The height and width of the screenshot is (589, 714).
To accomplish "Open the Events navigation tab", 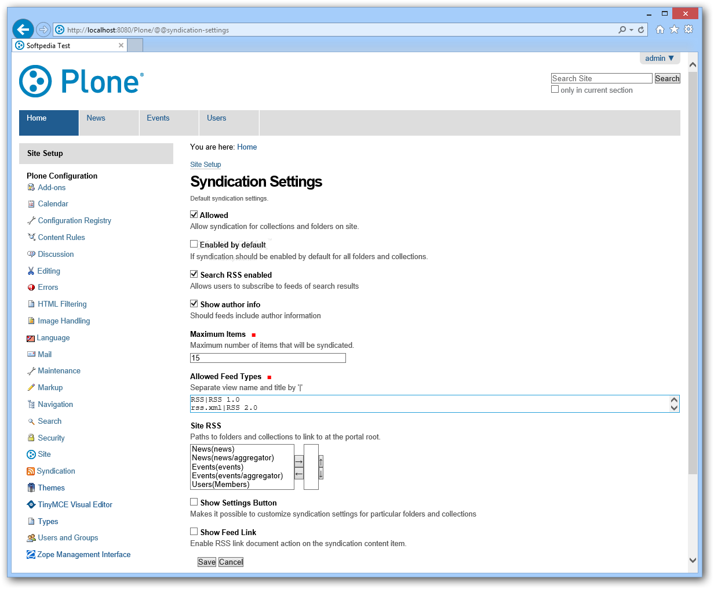I will [169, 123].
